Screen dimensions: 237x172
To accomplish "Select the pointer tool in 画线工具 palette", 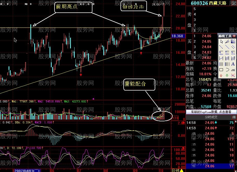I will click(x=222, y=42).
